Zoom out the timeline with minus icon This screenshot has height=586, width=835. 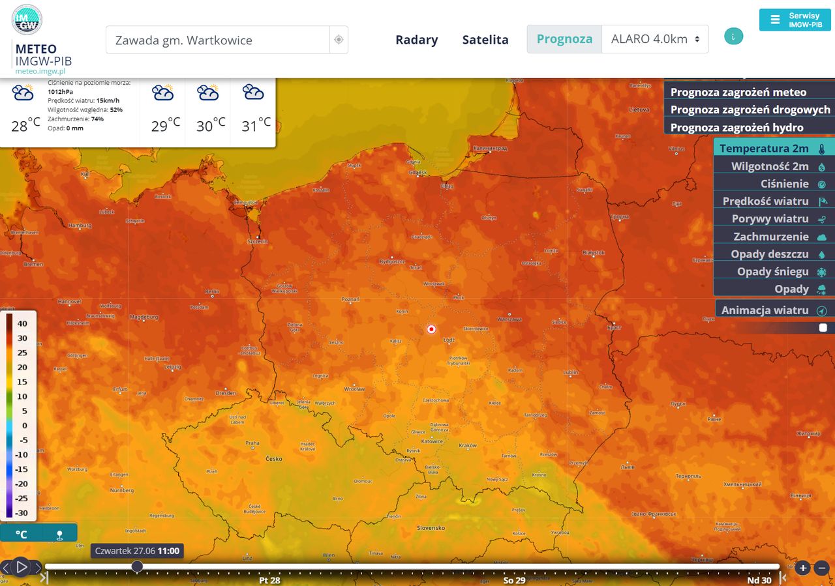tap(822, 568)
